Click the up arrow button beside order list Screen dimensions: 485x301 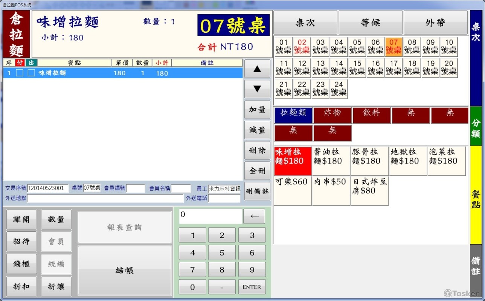click(x=257, y=69)
